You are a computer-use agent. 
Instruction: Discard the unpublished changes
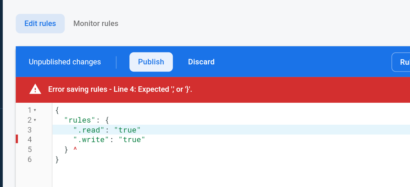[201, 62]
